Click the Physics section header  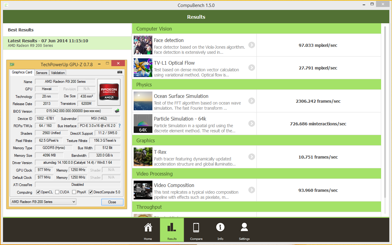click(257, 85)
